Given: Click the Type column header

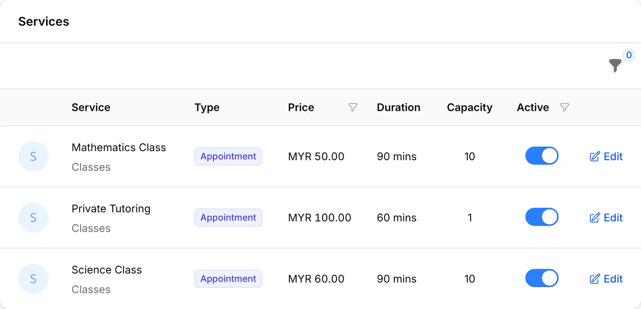Looking at the screenshot, I should (207, 108).
